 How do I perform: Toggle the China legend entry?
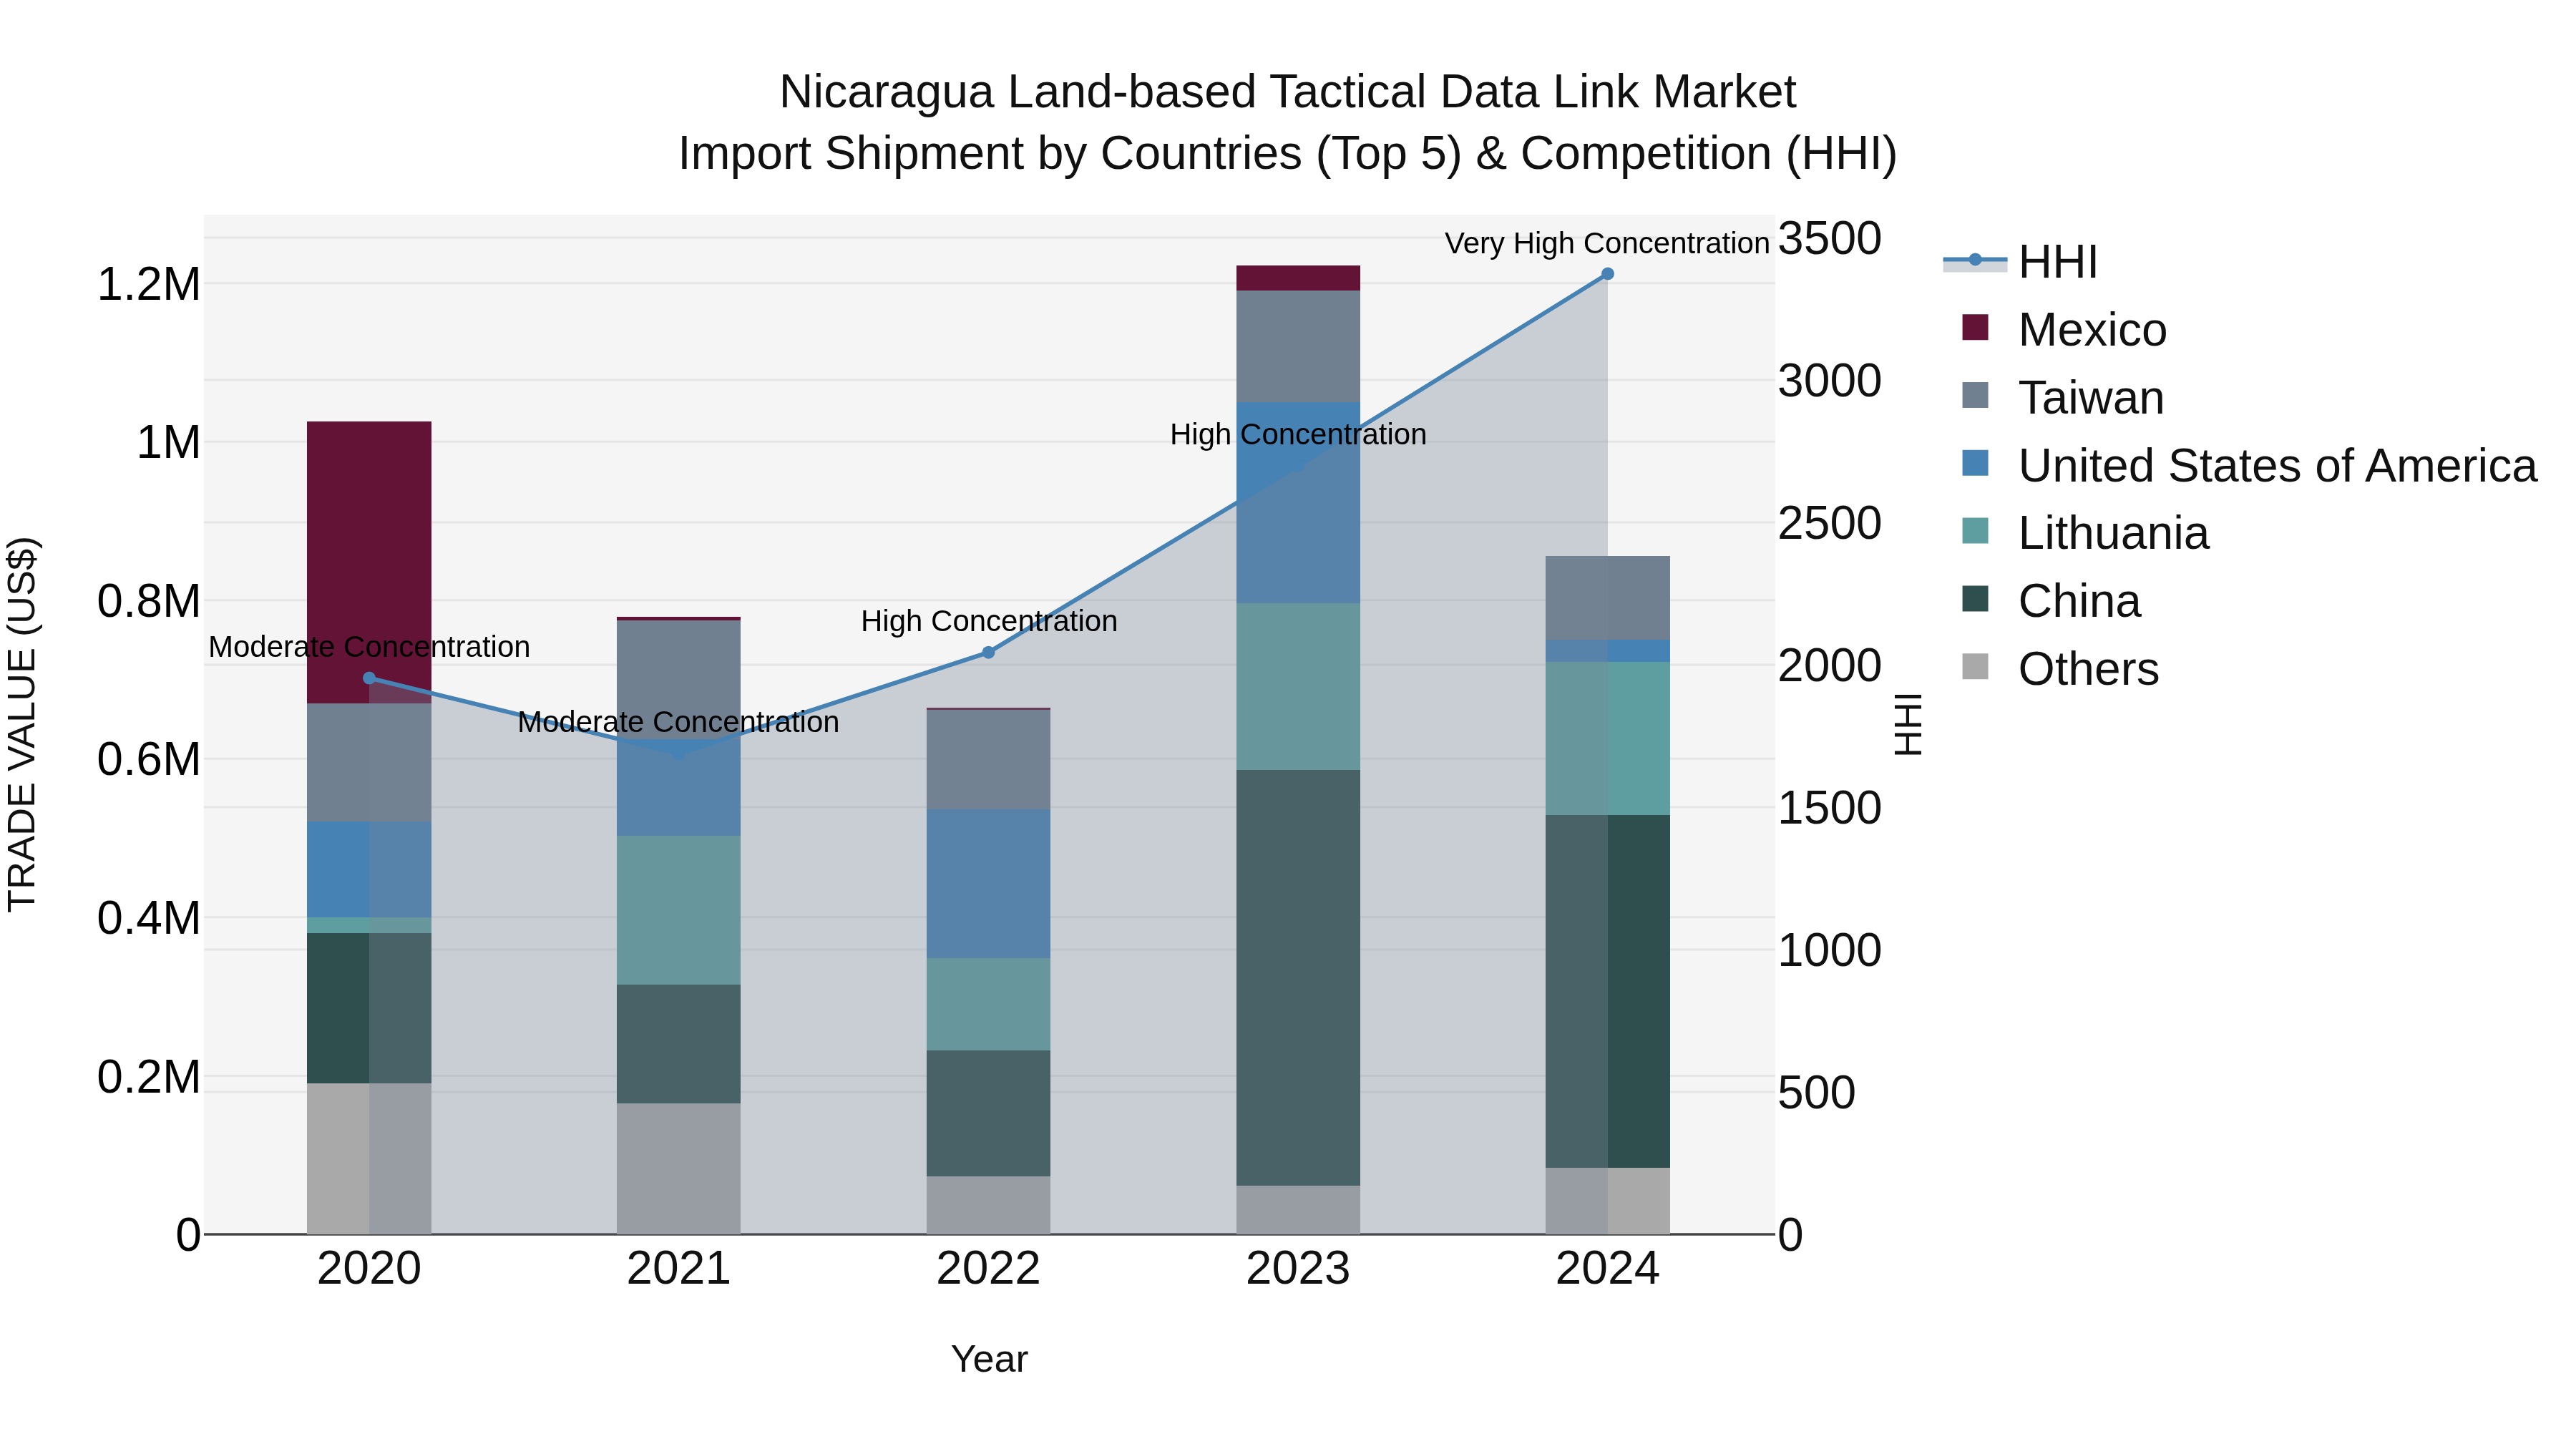(2051, 602)
